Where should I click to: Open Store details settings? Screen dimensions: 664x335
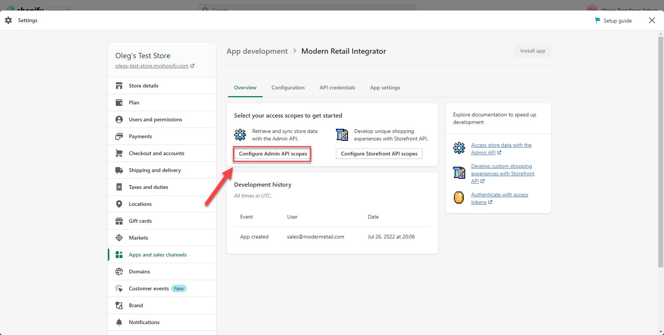coord(162,86)
